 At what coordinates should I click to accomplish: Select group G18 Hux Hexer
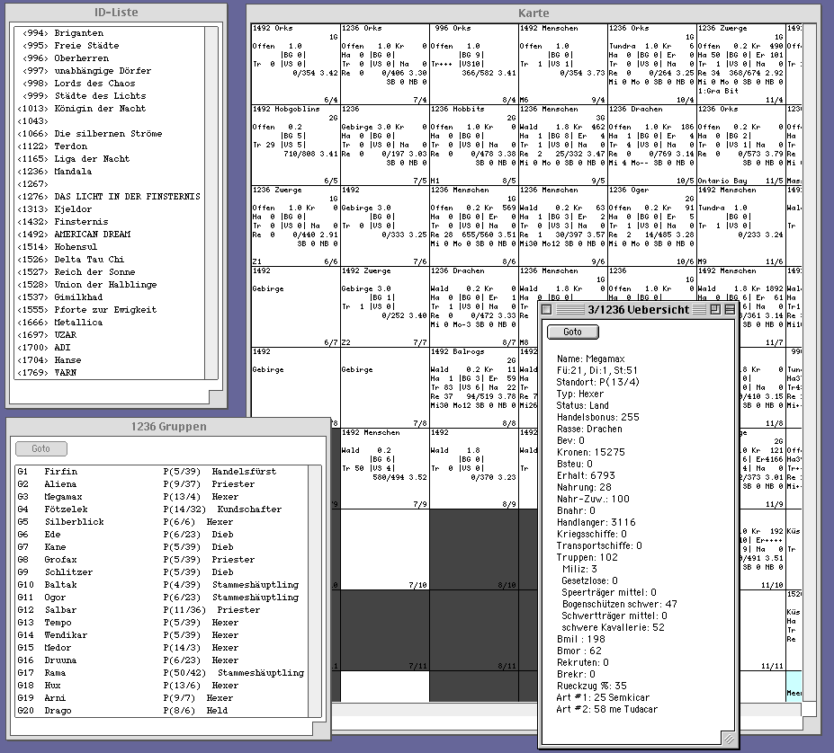161,686
